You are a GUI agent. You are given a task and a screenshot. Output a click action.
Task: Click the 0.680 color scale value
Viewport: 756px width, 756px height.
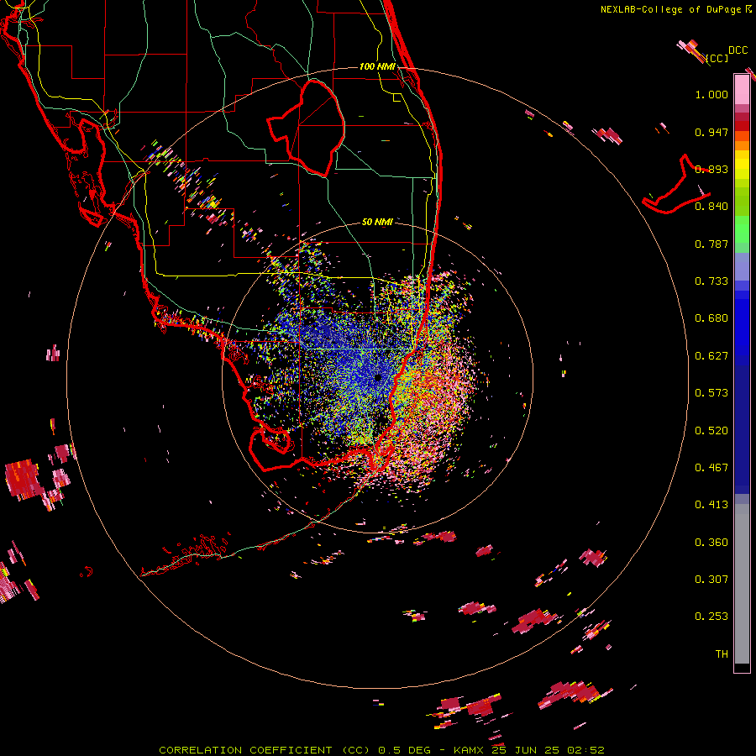pos(711,318)
